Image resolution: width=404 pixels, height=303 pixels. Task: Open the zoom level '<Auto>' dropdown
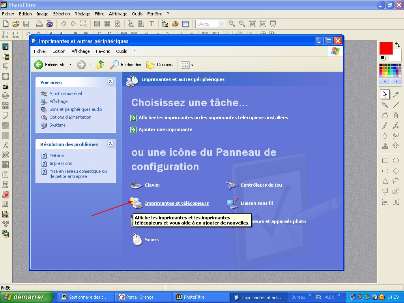pyautogui.click(x=221, y=24)
